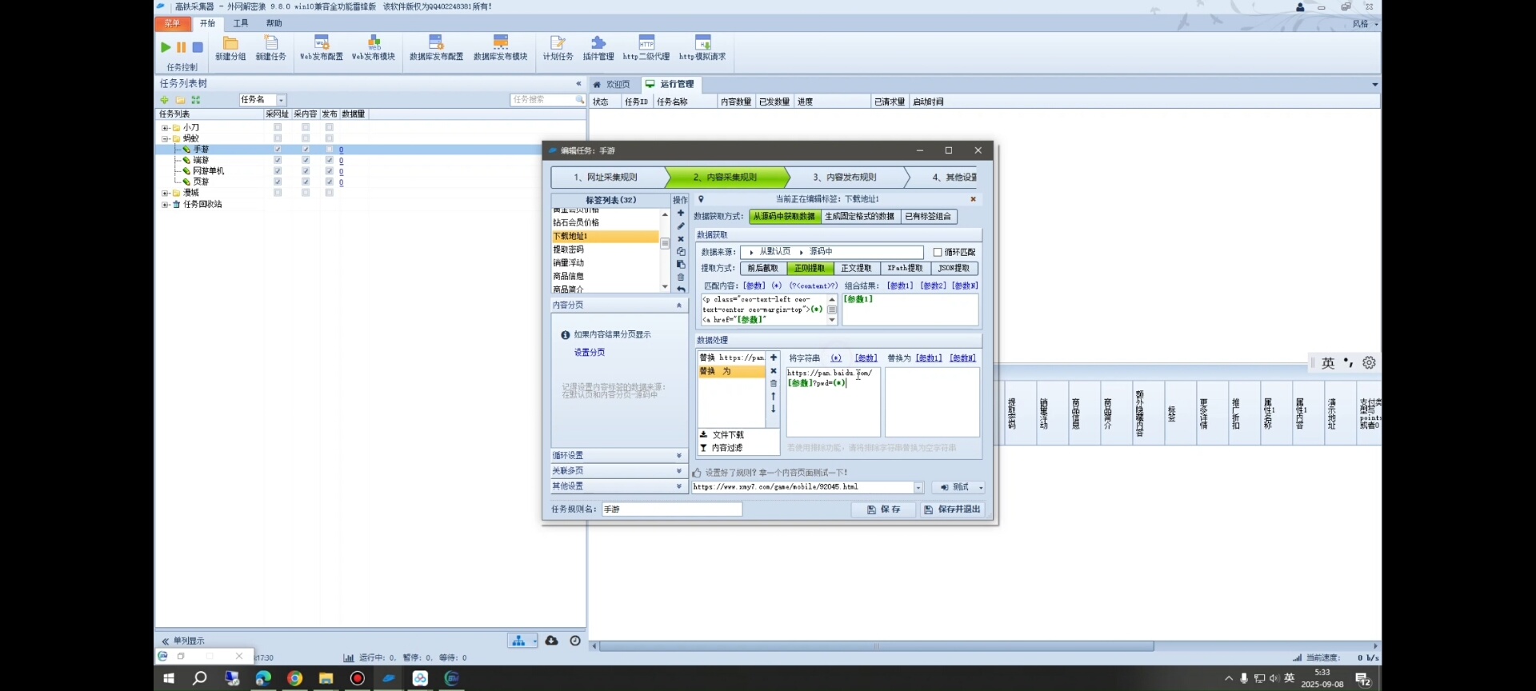Click the 保存并退出 button

[952, 509]
